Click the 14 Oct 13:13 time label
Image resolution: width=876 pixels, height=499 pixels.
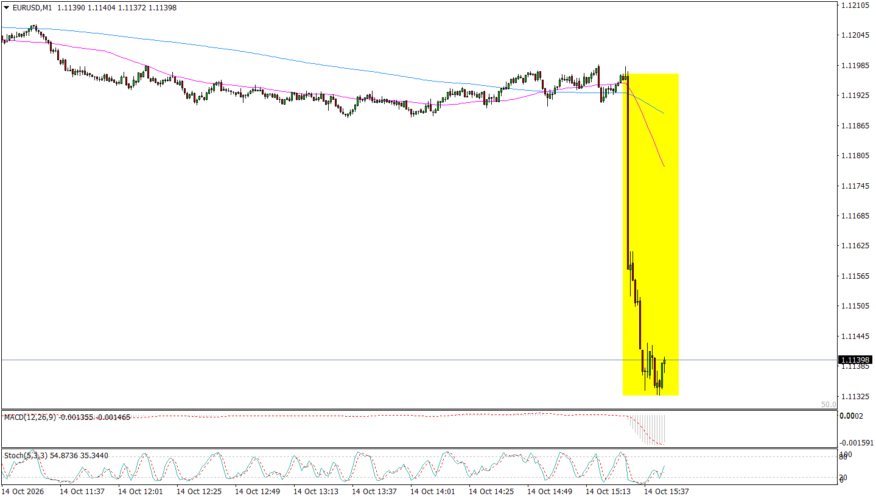point(317,491)
